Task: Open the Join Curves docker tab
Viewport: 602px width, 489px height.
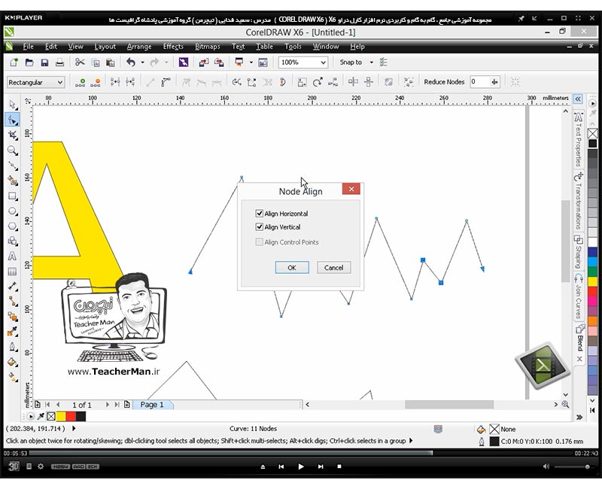Action: point(579,296)
